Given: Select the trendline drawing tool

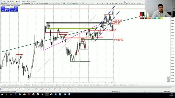Looking at the screenshot, I should click(x=95, y=3).
